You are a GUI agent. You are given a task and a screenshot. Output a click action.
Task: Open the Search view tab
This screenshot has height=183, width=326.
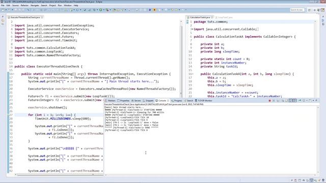click(x=188, y=101)
